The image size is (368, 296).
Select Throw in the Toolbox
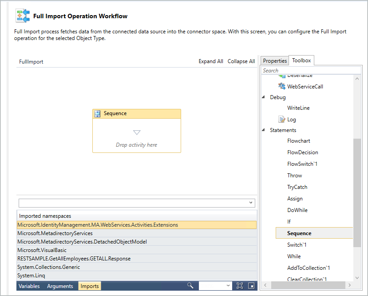click(295, 175)
